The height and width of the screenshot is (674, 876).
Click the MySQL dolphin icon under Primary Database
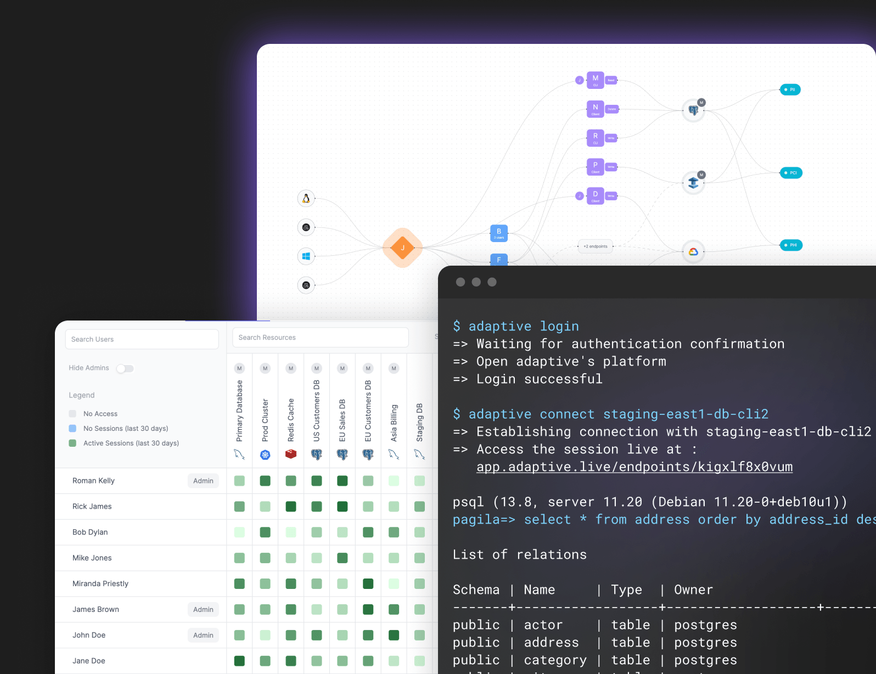(239, 454)
